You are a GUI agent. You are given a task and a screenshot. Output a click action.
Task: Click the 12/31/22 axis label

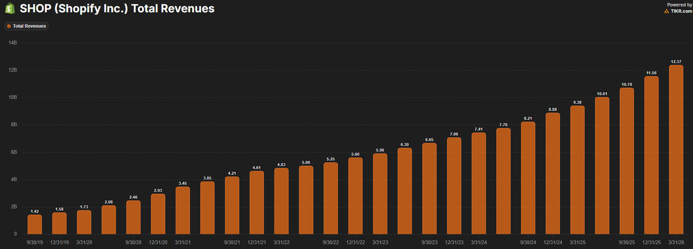(355, 242)
